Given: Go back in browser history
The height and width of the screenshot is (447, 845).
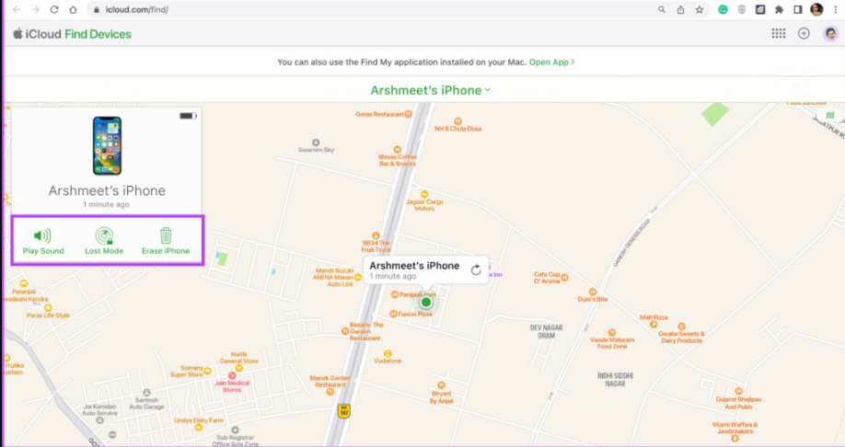Looking at the screenshot, I should [x=17, y=10].
